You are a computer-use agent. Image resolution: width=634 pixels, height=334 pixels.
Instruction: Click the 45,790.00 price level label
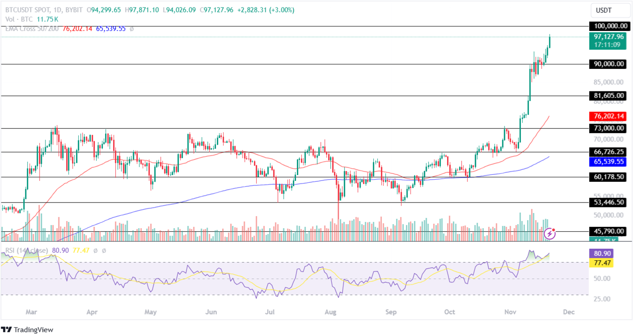pos(609,231)
